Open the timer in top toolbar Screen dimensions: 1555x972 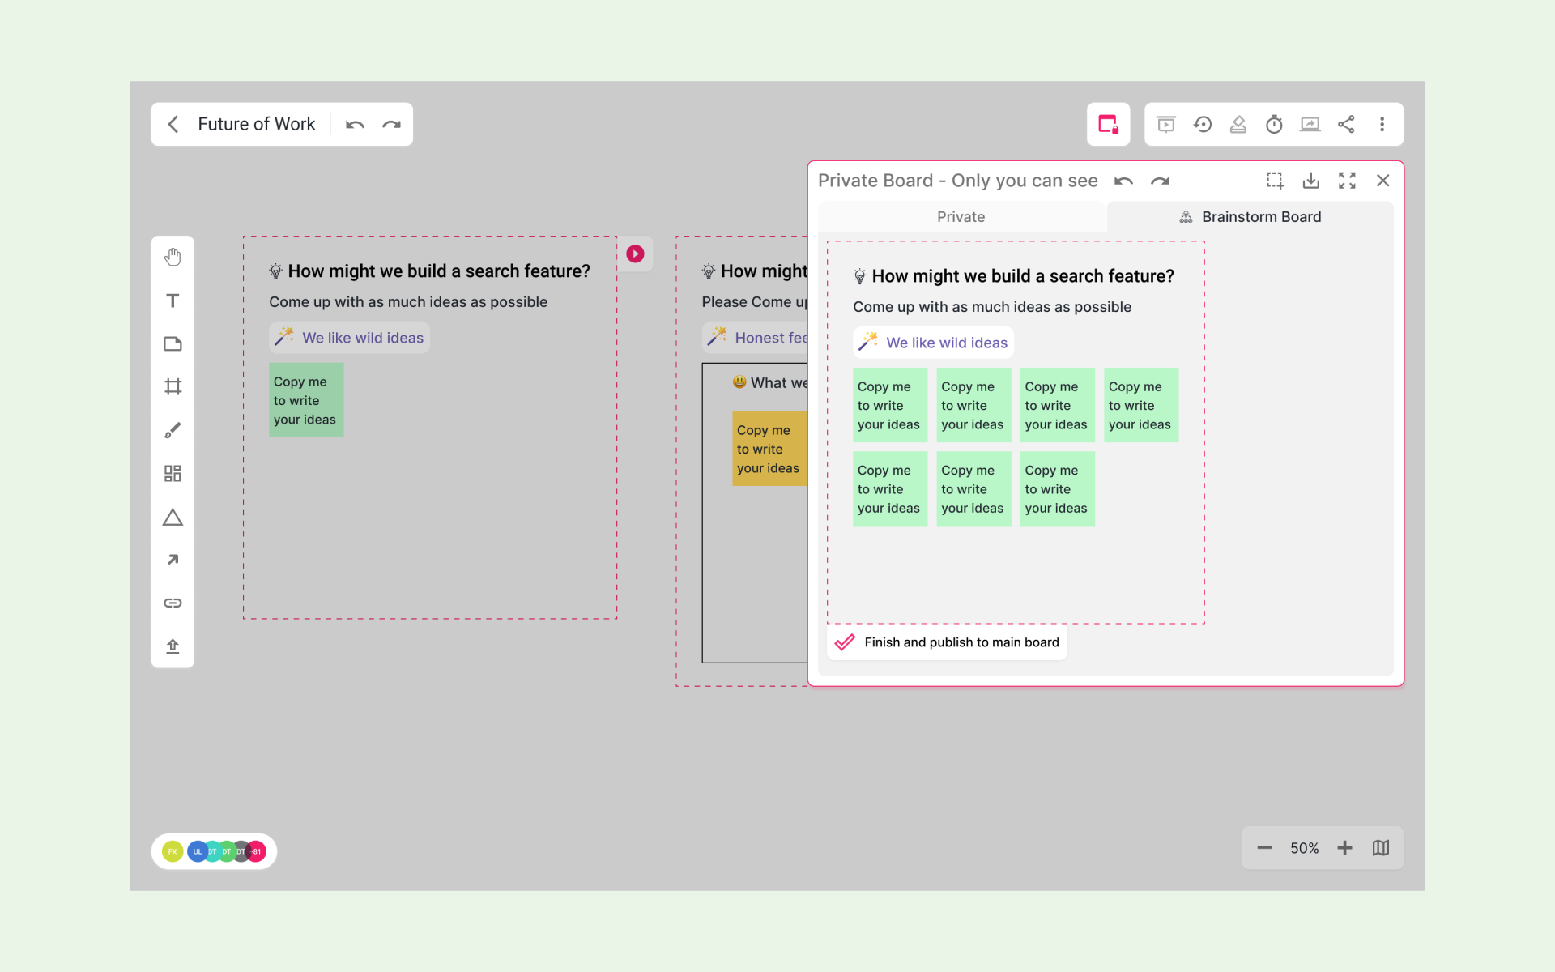[1274, 124]
